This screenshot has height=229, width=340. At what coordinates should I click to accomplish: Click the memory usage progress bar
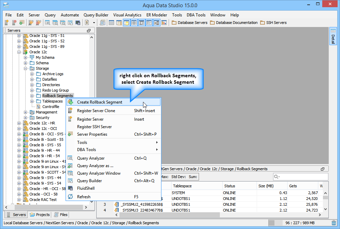(x=299, y=223)
